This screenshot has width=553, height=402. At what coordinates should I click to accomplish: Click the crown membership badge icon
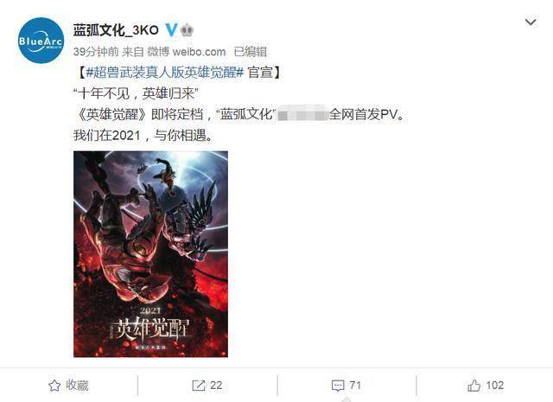click(x=187, y=30)
